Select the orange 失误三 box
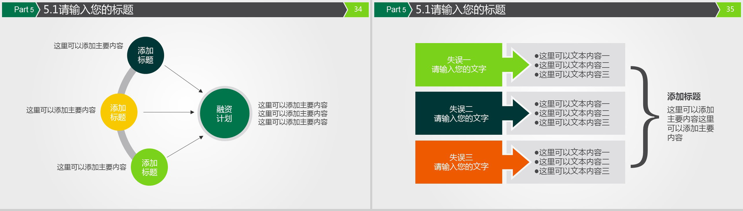The width and height of the screenshot is (743, 211). tap(458, 162)
